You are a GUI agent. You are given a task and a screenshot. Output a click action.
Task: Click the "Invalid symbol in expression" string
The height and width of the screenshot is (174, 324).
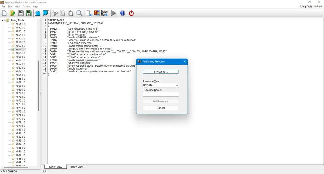84,60
